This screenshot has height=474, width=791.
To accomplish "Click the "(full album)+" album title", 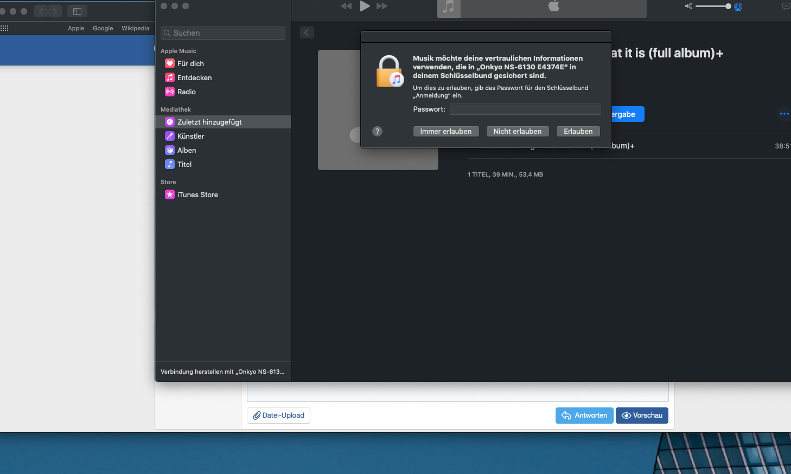I will (686, 53).
